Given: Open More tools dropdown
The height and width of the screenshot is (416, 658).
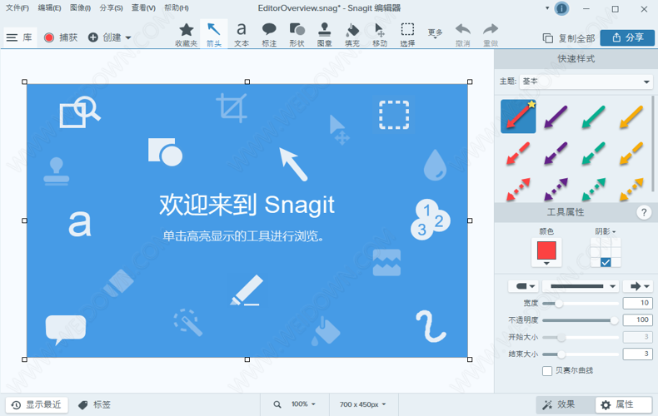Looking at the screenshot, I should pos(435,33).
